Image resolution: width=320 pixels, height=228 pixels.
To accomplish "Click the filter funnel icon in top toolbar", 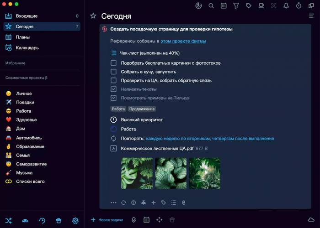I will [x=236, y=6].
